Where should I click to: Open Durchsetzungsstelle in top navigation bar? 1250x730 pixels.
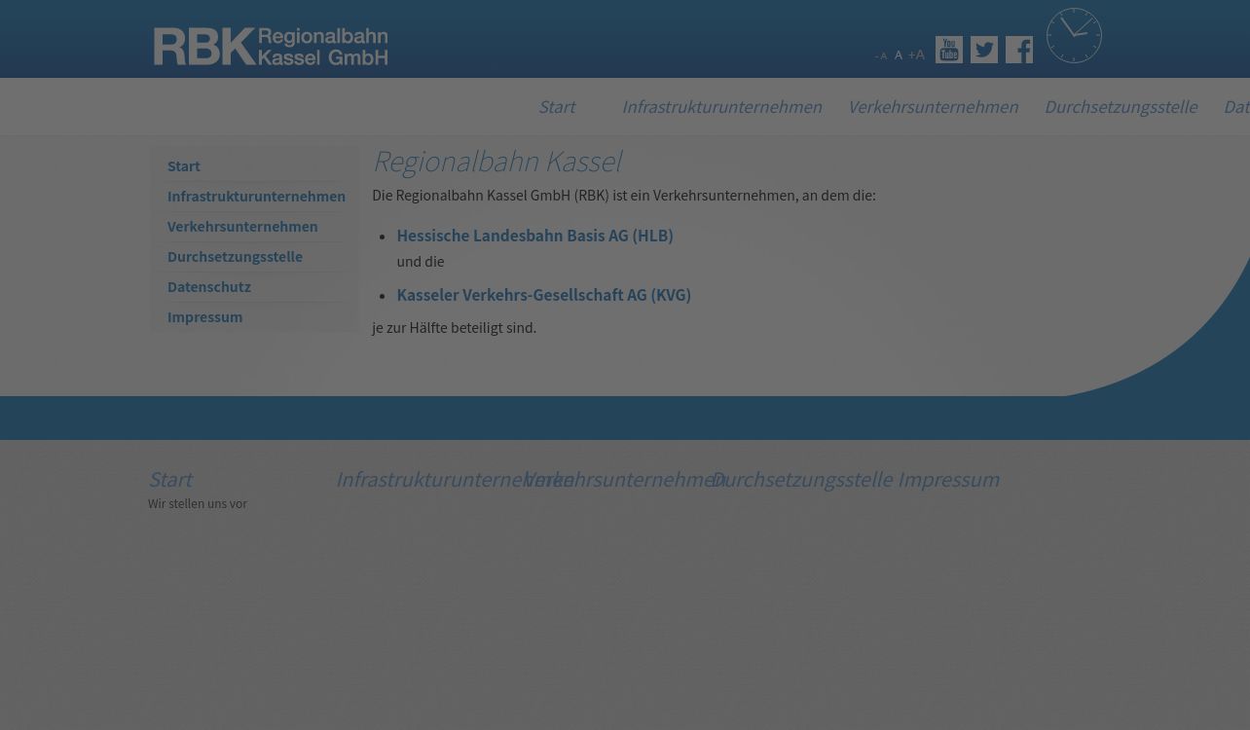pos(1121,106)
